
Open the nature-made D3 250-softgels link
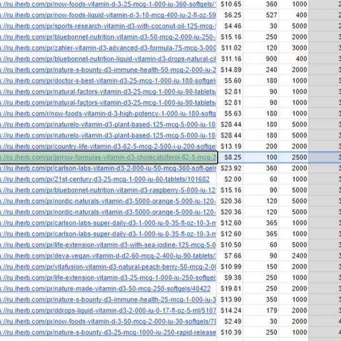click(x=105, y=289)
